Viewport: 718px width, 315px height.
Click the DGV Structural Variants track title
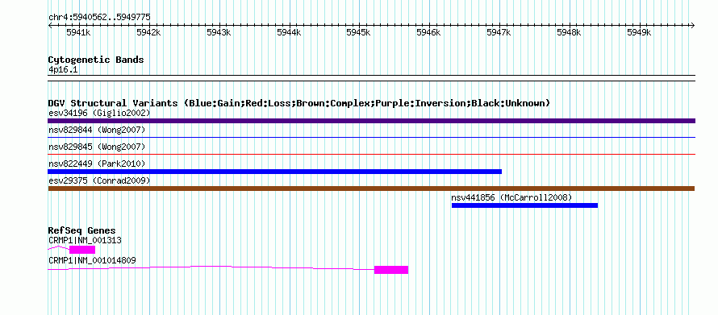[299, 103]
